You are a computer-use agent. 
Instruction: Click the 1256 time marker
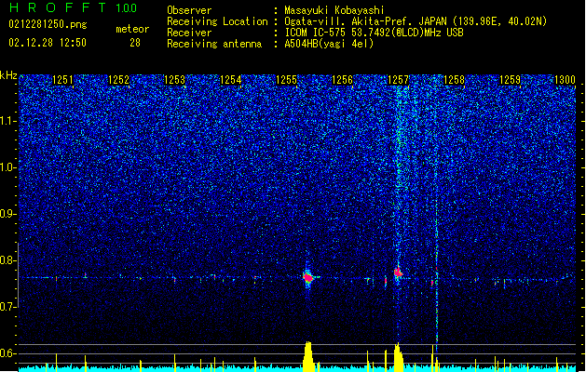342,79
